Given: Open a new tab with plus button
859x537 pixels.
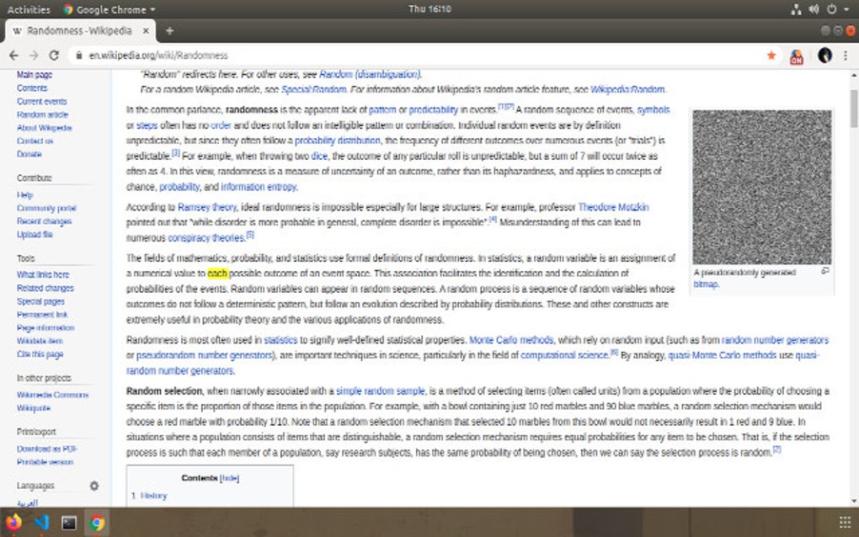Looking at the screenshot, I should point(169,30).
